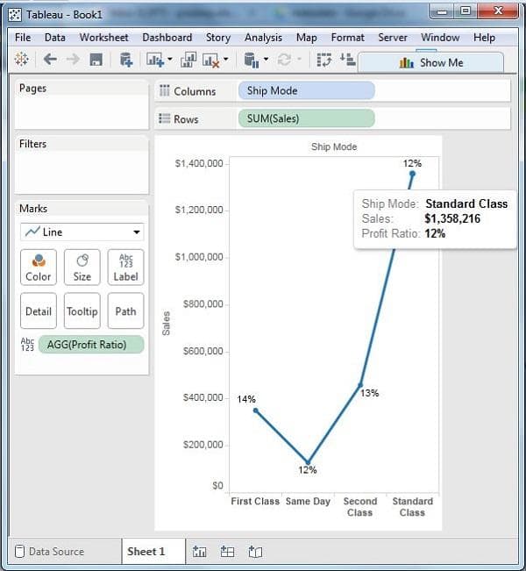The height and width of the screenshot is (571, 526).
Task: Open the Worksheet menu
Action: [x=103, y=38]
